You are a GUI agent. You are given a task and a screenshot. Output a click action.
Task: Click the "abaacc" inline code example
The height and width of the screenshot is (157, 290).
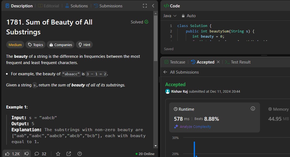pos(71,74)
